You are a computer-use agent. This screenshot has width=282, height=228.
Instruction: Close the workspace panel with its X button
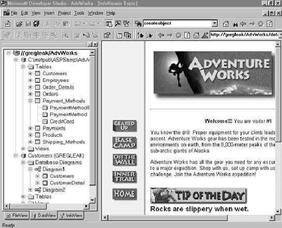(x=95, y=44)
